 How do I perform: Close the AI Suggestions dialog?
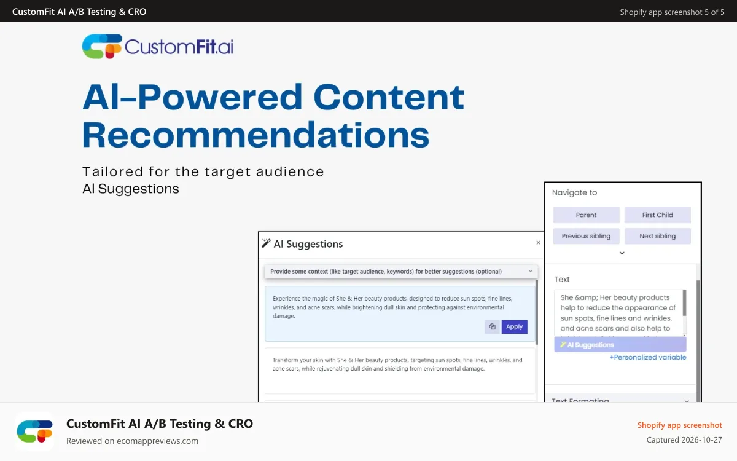click(539, 243)
